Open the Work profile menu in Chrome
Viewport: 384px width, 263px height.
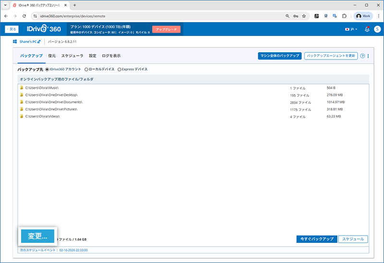tap(363, 16)
